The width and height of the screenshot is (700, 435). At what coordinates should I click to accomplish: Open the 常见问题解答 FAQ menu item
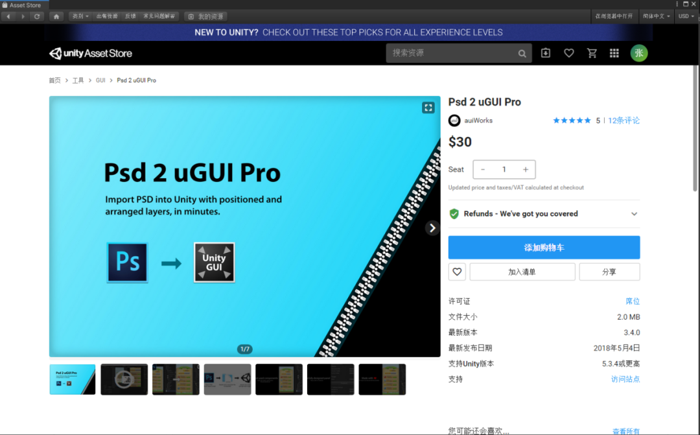point(159,16)
